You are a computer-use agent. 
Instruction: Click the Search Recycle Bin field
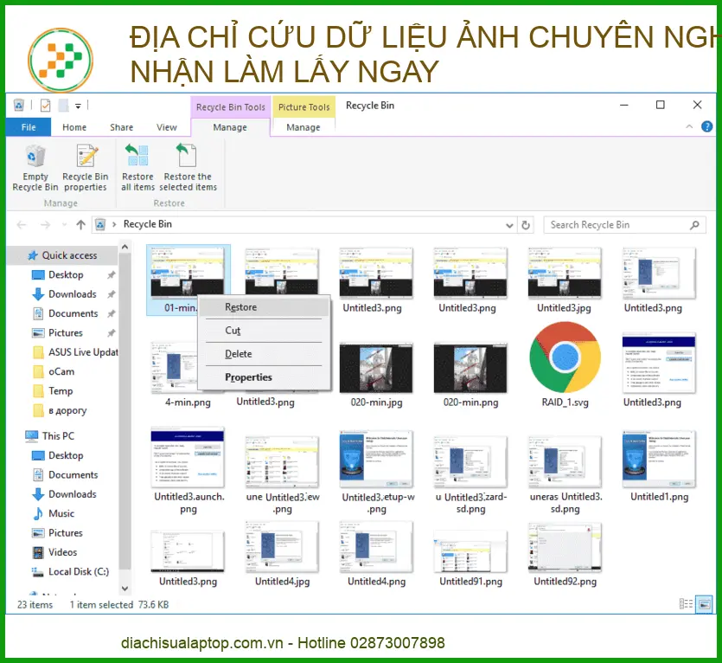pos(616,225)
